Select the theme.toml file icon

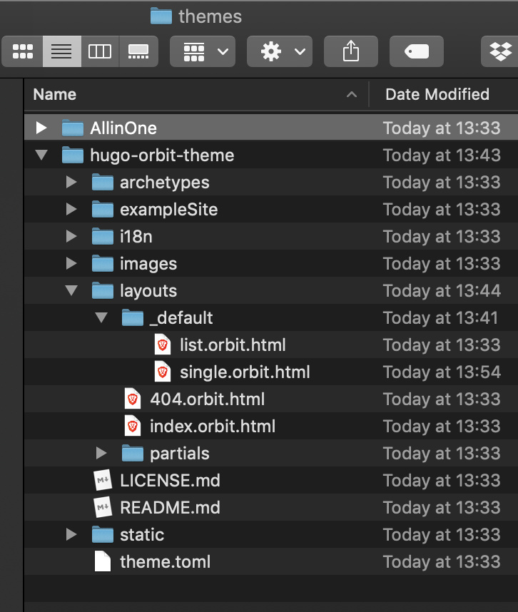103,561
